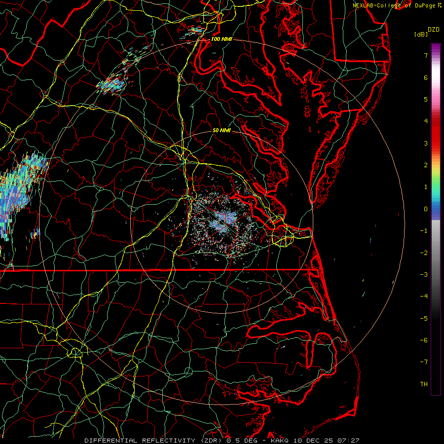Image resolution: width=444 pixels, height=444 pixels.
Task: Click the '-2' value on the color scale
Action: coord(424,253)
